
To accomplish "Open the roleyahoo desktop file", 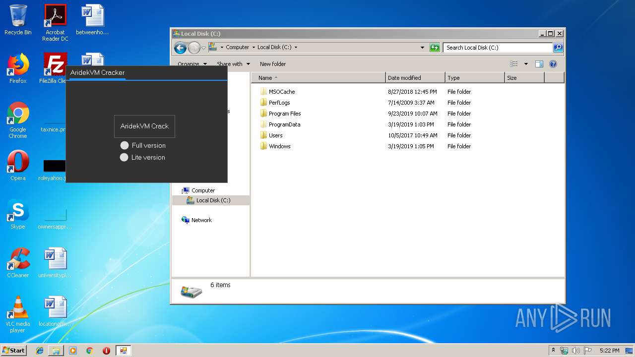I will 53,170.
